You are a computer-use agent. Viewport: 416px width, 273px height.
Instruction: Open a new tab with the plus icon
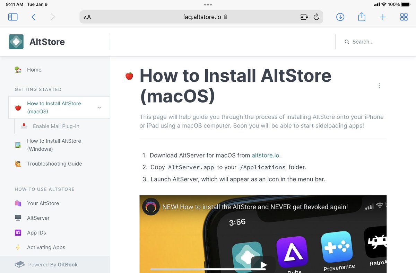point(383,17)
